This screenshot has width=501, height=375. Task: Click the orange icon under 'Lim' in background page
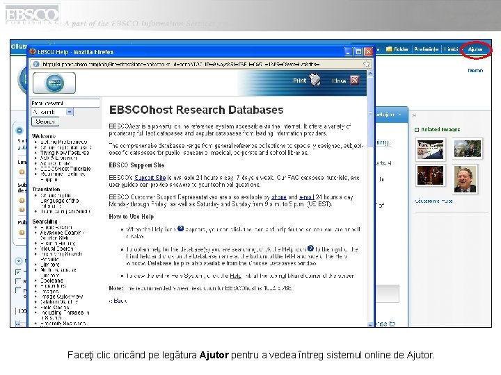22,172
